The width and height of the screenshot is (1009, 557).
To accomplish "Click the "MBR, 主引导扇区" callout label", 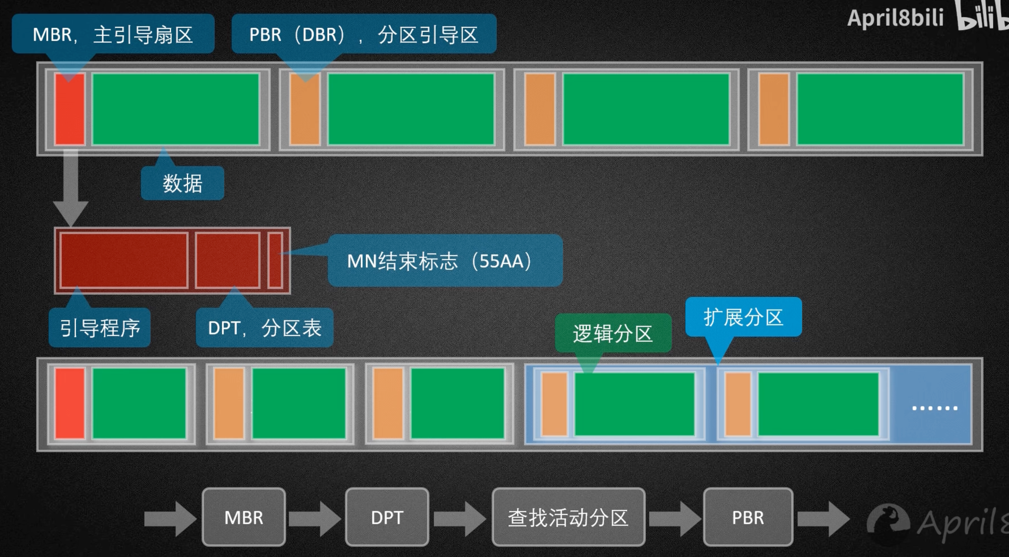I will [x=113, y=34].
